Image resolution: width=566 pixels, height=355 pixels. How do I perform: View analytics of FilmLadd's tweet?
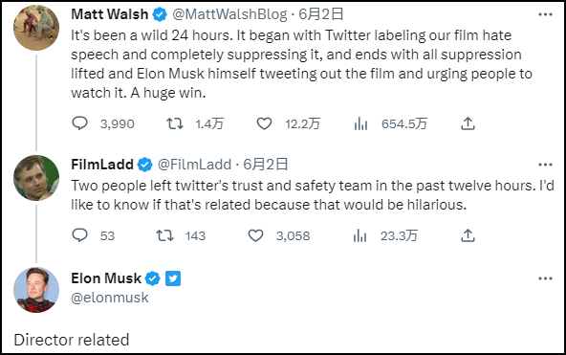click(x=359, y=235)
